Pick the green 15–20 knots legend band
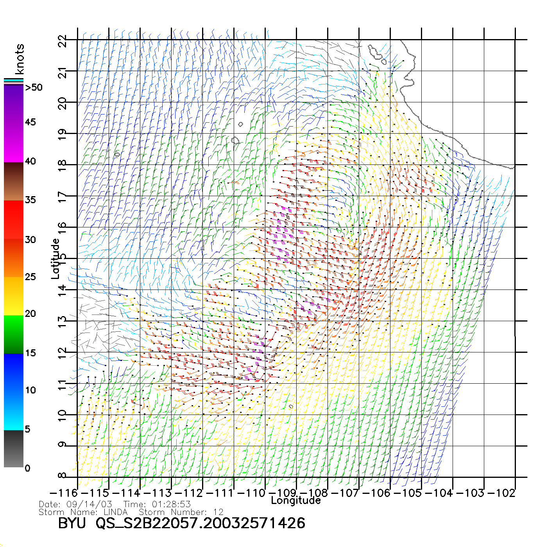The height and width of the screenshot is (547, 555). 14,334
